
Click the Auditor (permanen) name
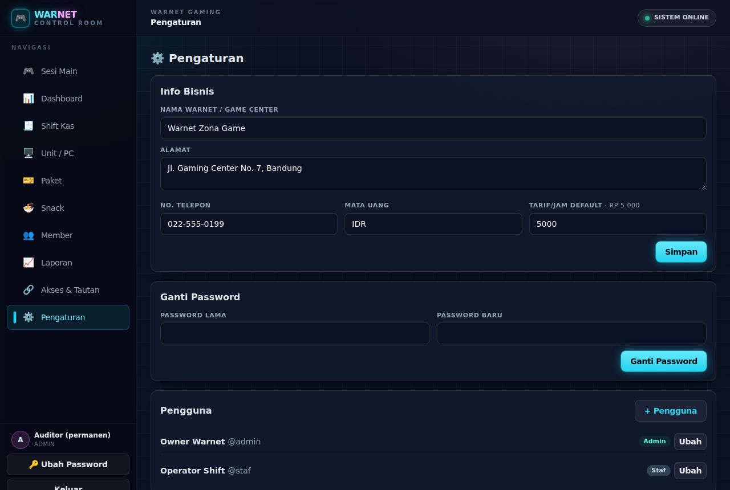[72, 435]
